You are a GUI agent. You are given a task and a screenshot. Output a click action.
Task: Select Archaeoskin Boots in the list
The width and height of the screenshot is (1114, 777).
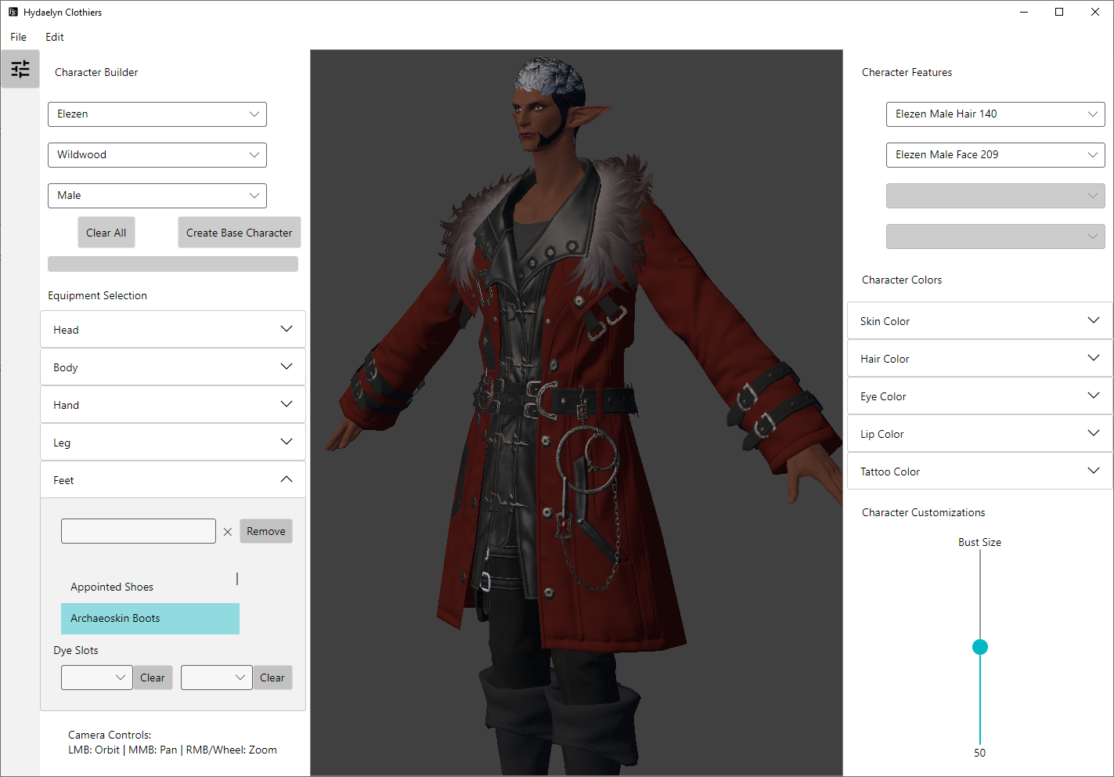tap(150, 619)
